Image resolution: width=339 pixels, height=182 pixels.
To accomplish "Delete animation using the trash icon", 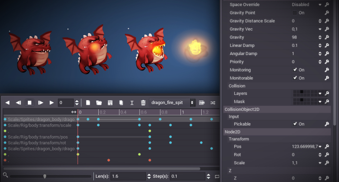I will (143, 103).
